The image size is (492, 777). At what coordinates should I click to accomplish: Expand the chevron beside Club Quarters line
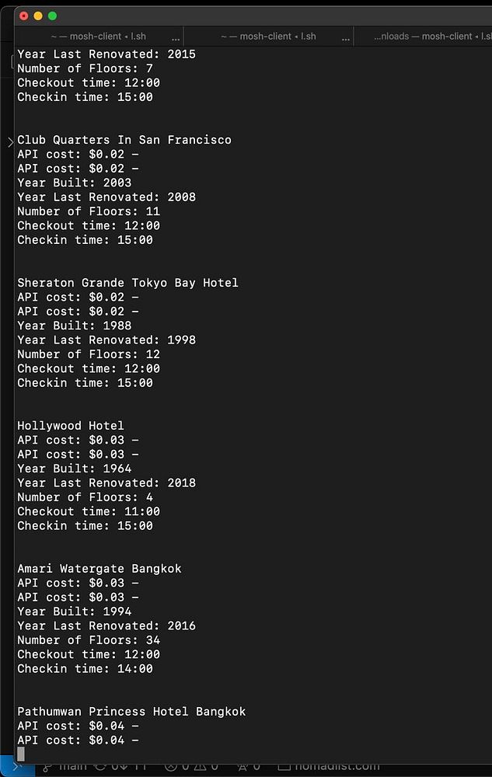pyautogui.click(x=10, y=142)
